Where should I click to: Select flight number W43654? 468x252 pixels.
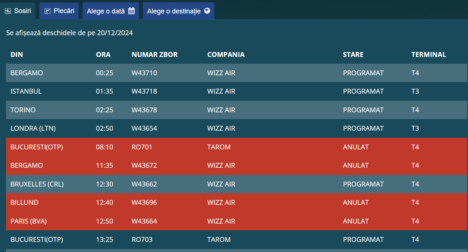point(144,128)
